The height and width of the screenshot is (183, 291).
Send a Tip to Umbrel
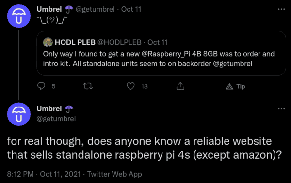point(236,86)
